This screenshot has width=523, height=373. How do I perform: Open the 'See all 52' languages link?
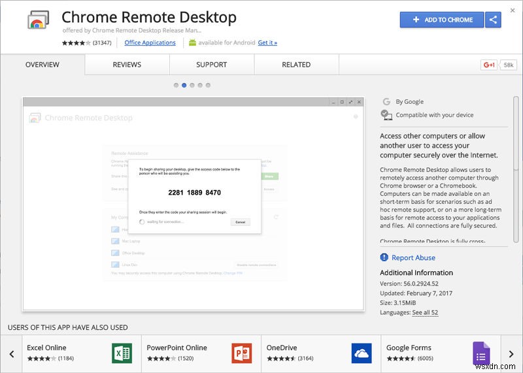point(425,313)
